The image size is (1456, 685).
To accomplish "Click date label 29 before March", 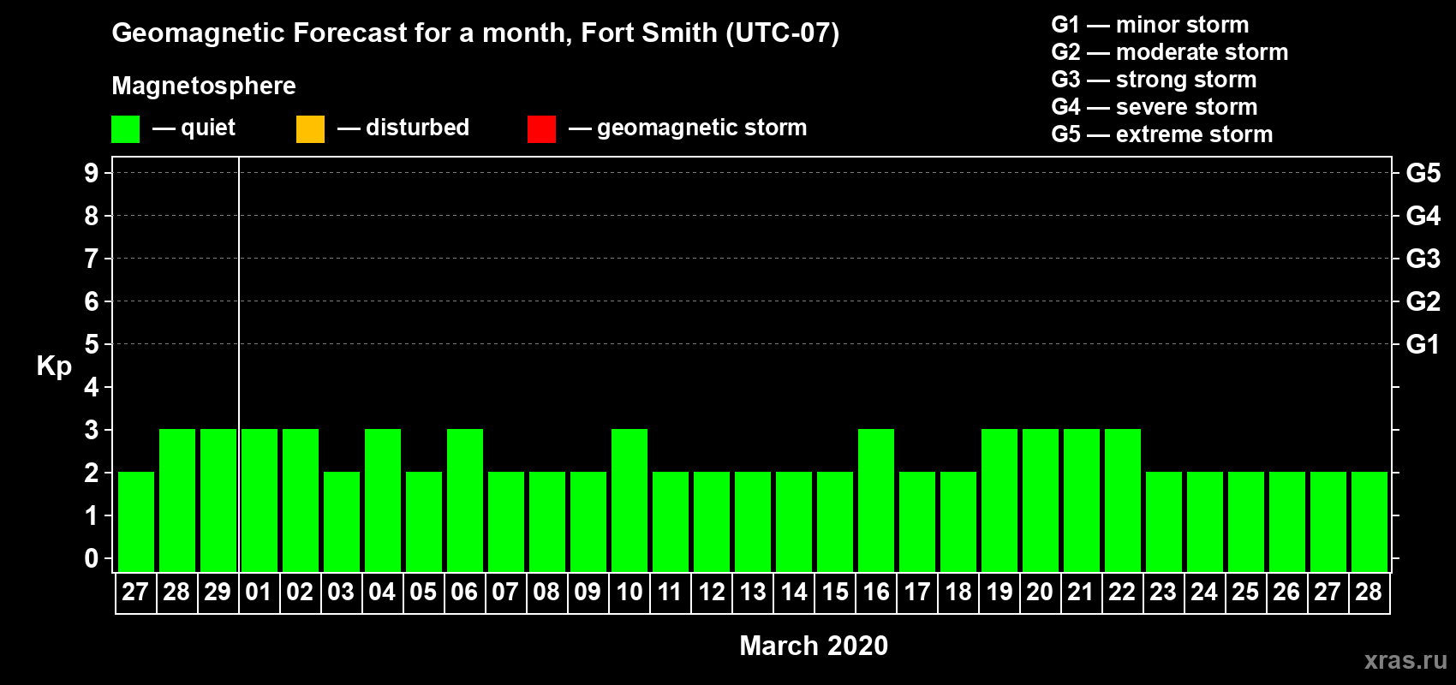I will tap(218, 592).
